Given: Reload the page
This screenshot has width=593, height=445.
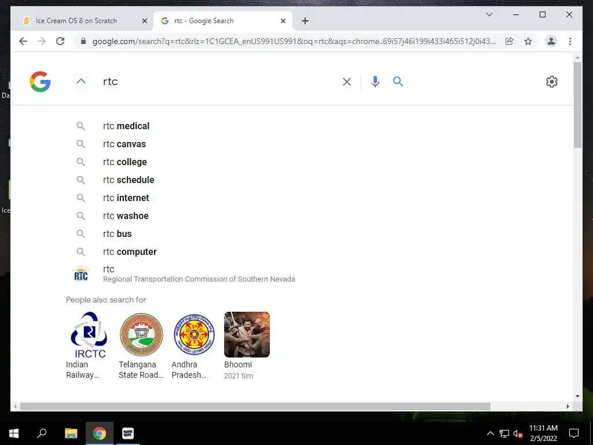Looking at the screenshot, I should coord(60,41).
